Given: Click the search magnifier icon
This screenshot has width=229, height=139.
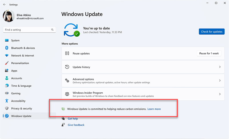Looking at the screenshot, I should coord(52,30).
